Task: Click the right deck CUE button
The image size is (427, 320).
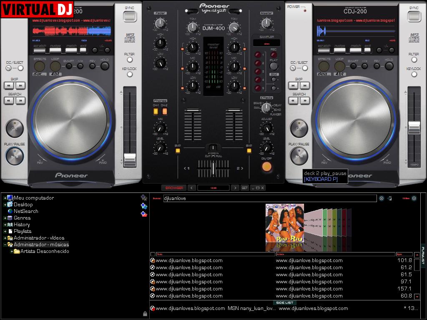Action: [299, 128]
